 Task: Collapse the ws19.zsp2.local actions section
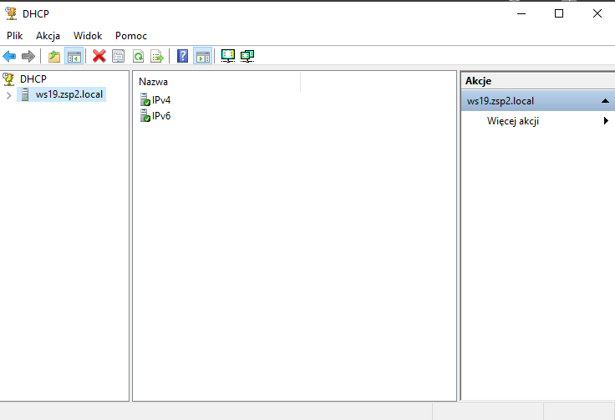pyautogui.click(x=604, y=101)
